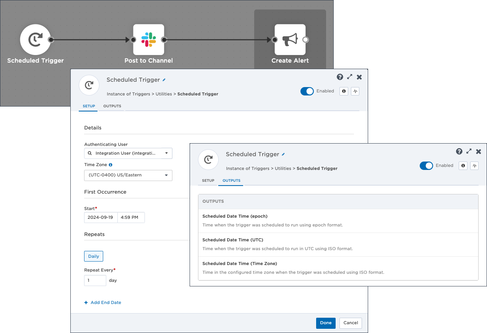487x333 pixels.
Task: Click the Scheduled Trigger node icon on canvas
Action: (x=35, y=40)
